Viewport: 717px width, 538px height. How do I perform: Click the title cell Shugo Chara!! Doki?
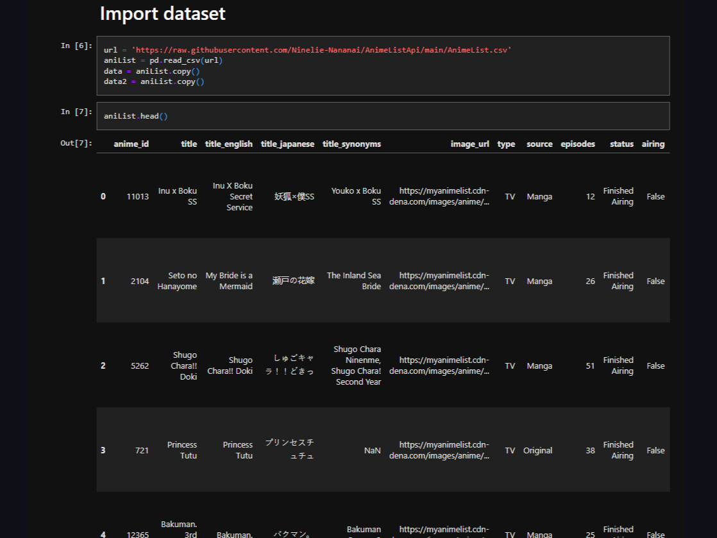coord(184,366)
